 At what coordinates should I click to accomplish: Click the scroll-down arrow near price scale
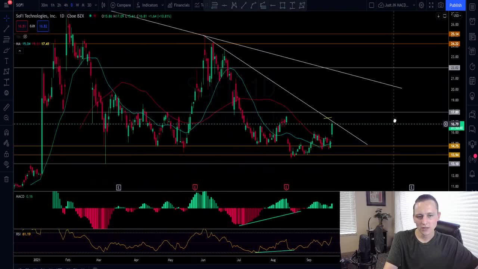pos(438,16)
